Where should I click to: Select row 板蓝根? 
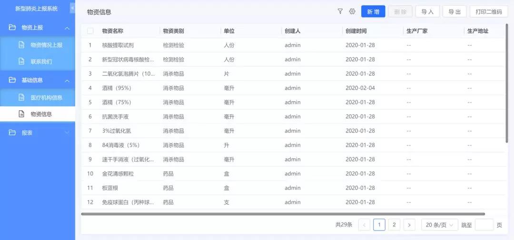pyautogui.click(x=293, y=188)
